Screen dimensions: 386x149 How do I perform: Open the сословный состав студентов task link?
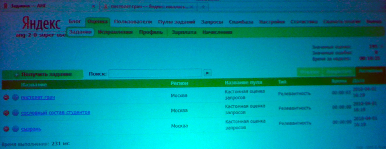56,112
